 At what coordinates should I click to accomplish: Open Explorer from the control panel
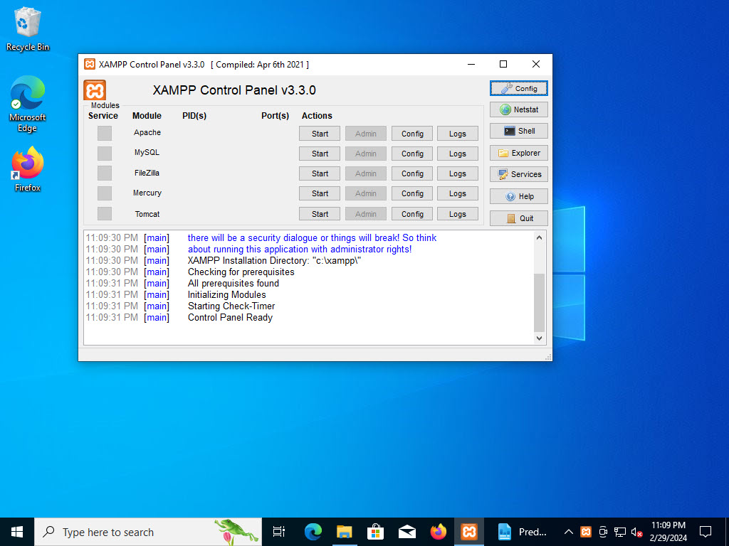pos(518,152)
